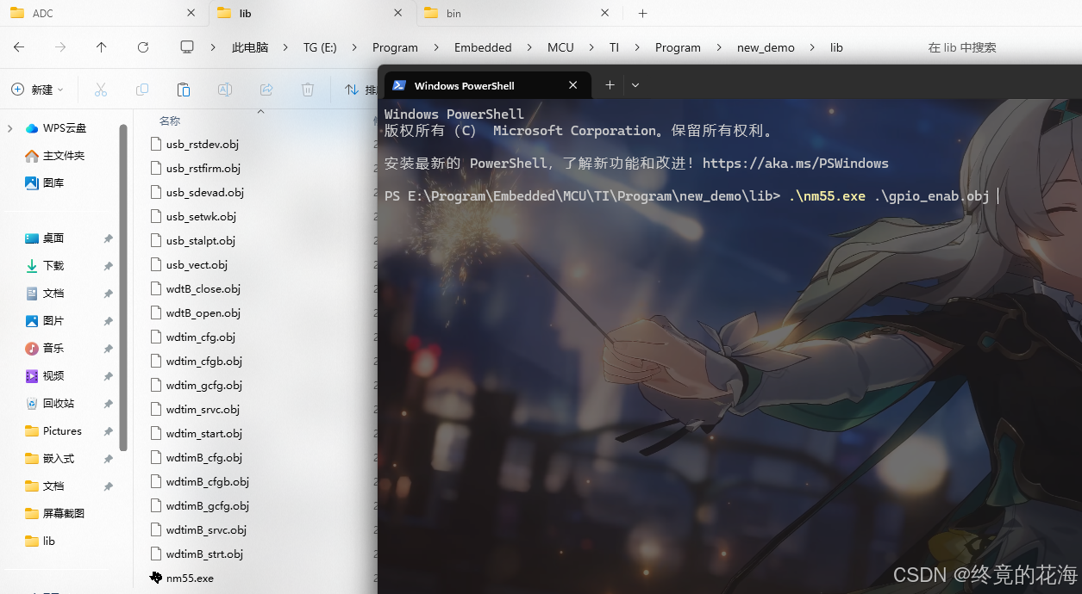Close the ADC tab

191,13
